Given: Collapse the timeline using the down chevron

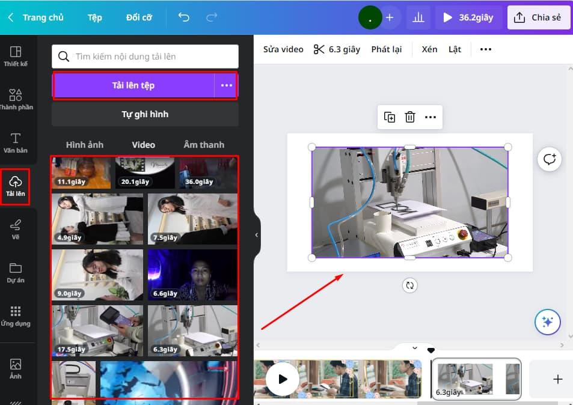Looking at the screenshot, I should click(414, 347).
